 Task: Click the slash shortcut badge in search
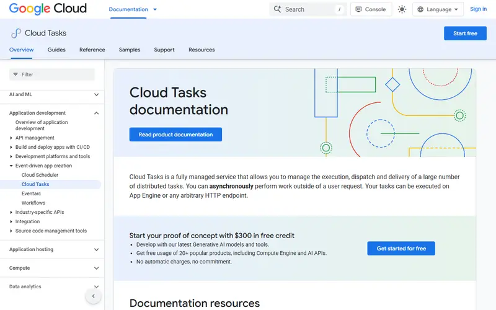click(339, 9)
